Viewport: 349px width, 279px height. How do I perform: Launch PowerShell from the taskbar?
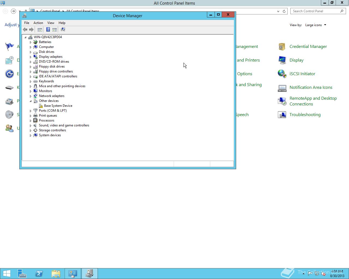coord(39,274)
